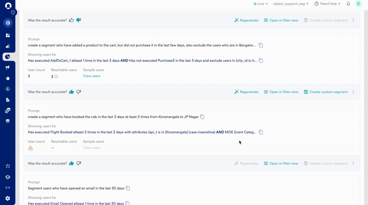Click the green create plus icon
The width and height of the screenshot is (368, 205).
(8, 23)
